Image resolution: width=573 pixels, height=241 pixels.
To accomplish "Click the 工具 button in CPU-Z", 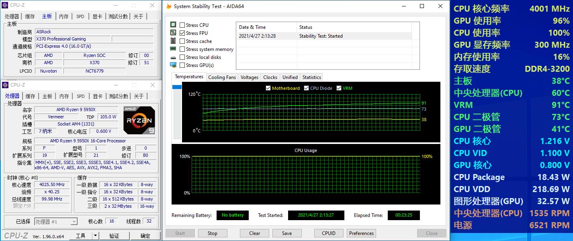I will (x=81, y=236).
